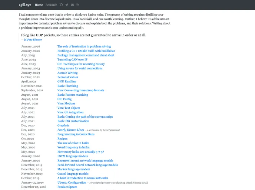Open the Pete Elmore citation link

coord(33,40)
